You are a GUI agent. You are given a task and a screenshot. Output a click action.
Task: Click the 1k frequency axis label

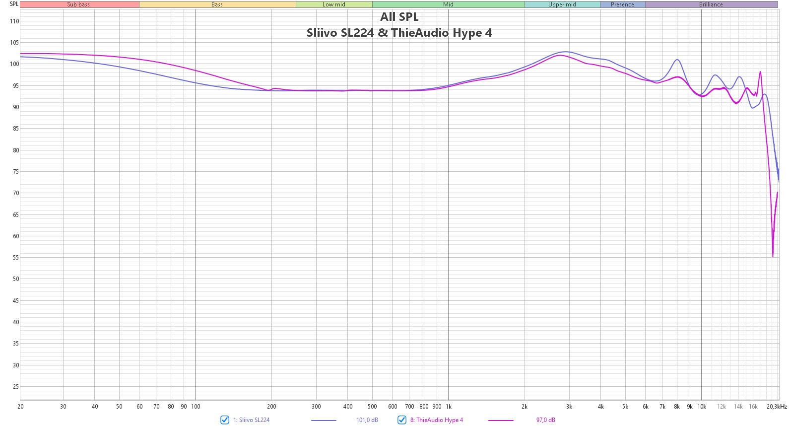point(449,407)
